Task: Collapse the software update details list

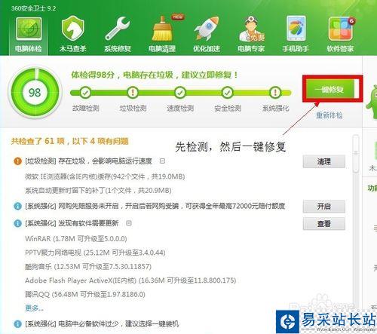Action: pos(129,223)
